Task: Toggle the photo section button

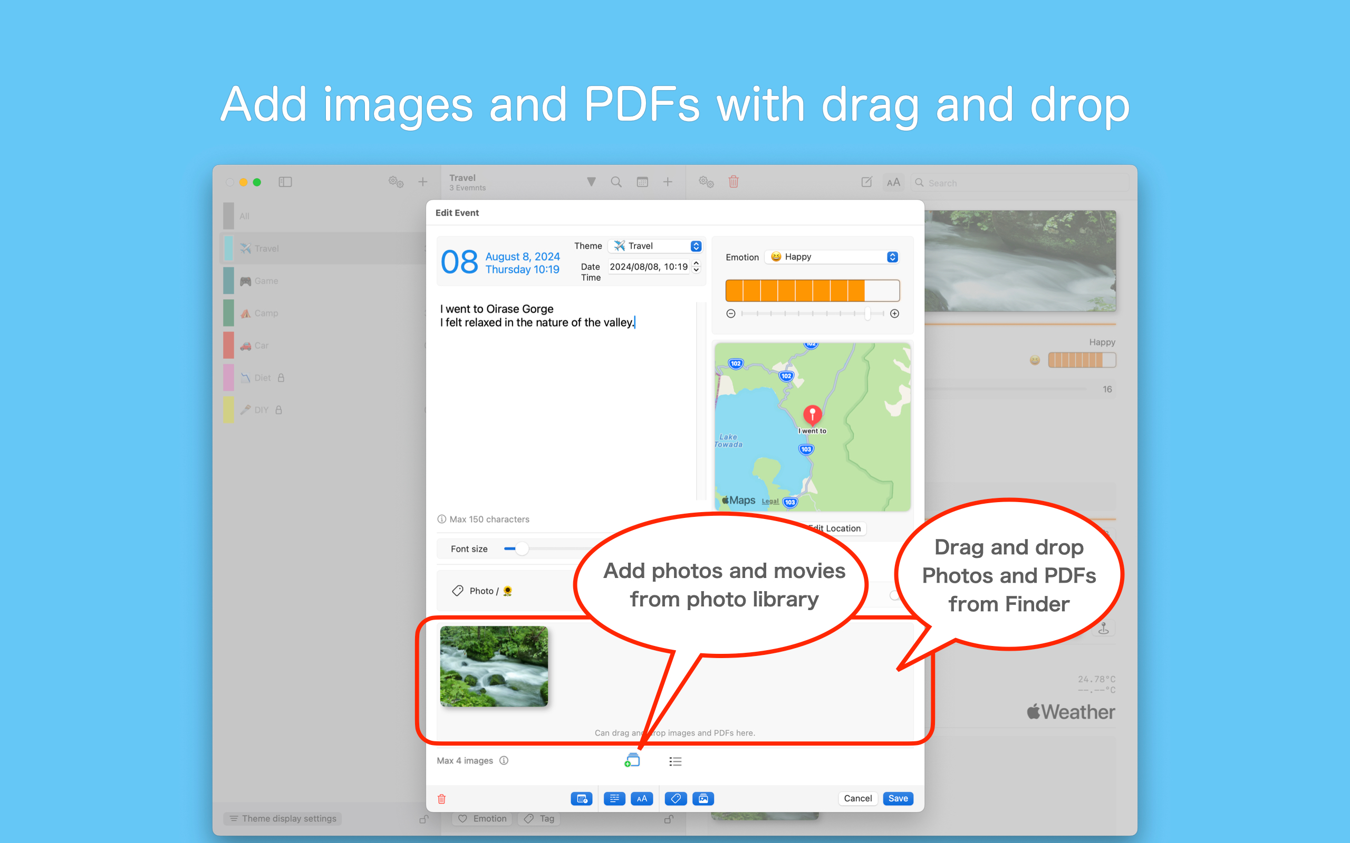Action: pos(703,798)
